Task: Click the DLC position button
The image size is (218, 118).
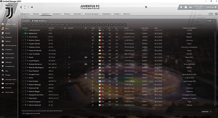Action: click(72, 25)
